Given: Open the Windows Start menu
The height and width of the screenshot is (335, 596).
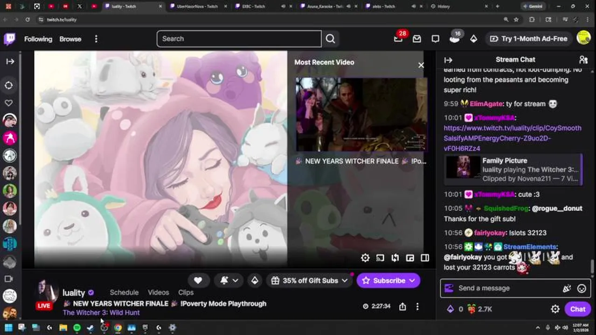Looking at the screenshot, I should [x=8, y=328].
